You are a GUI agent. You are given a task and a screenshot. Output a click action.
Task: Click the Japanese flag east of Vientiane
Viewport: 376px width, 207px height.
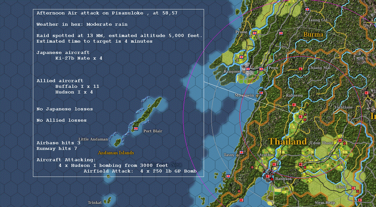366,93
